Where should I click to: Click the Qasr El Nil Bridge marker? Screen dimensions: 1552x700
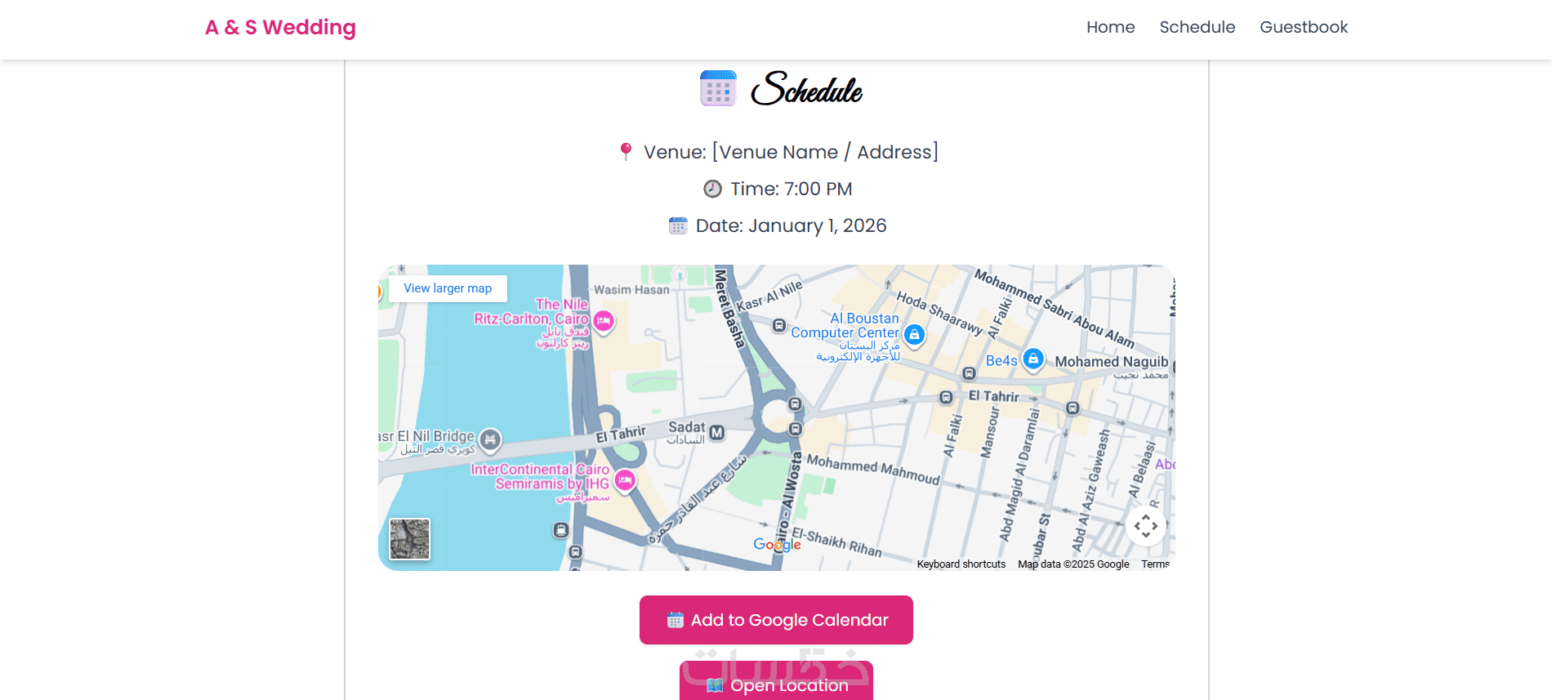[489, 439]
